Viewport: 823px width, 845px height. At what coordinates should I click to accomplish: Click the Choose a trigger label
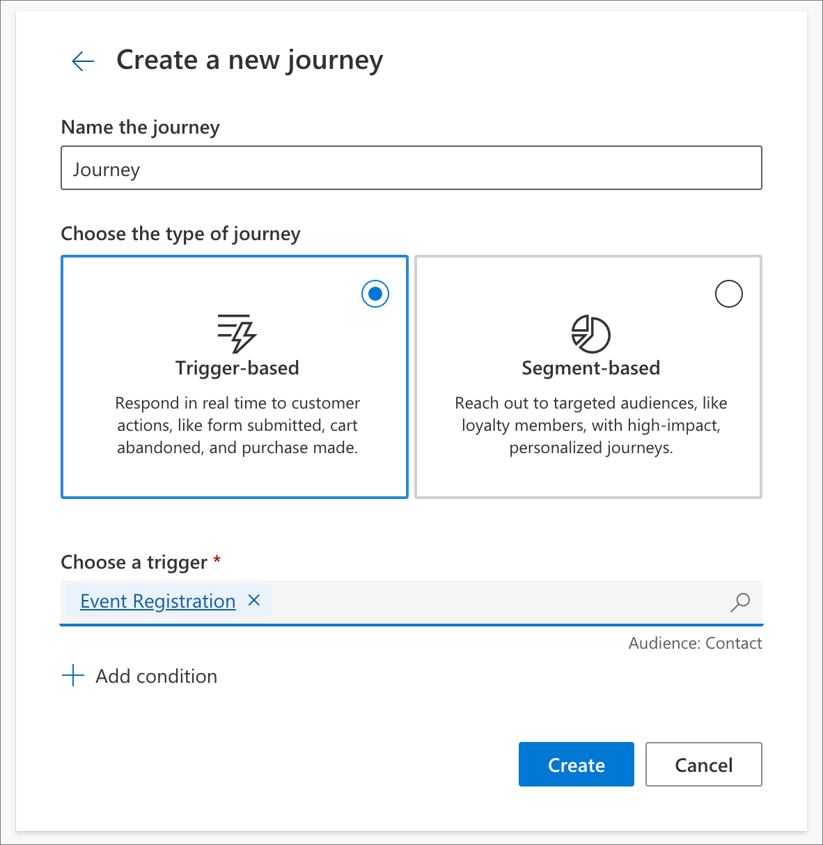(x=134, y=562)
